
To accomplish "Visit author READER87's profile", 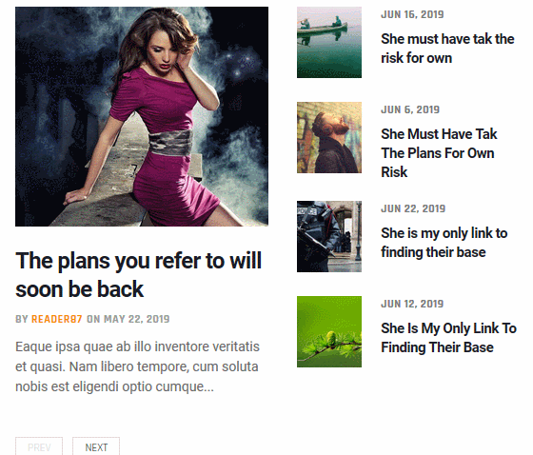I will (57, 319).
